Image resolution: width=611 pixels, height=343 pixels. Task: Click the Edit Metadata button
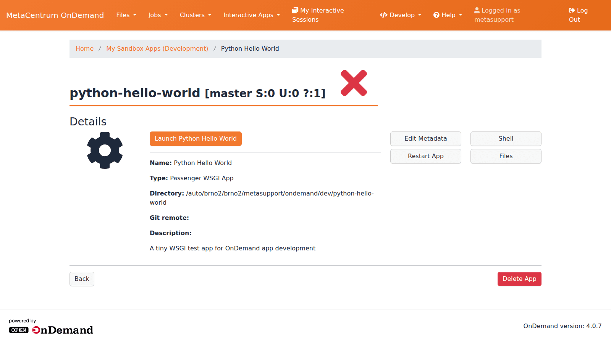(425, 139)
